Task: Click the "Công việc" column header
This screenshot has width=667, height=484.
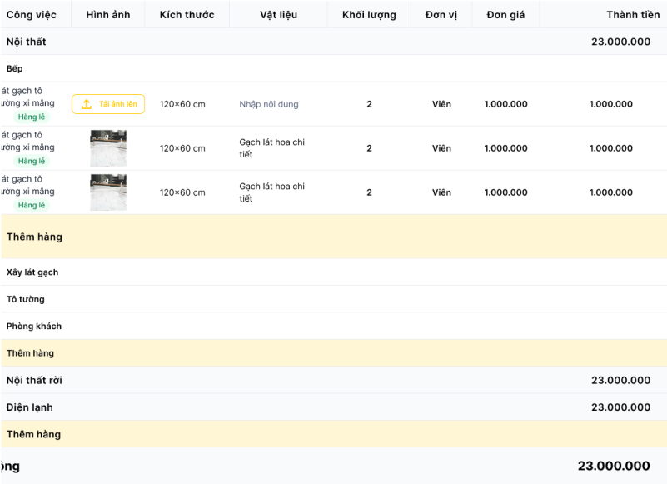Action: tap(33, 14)
